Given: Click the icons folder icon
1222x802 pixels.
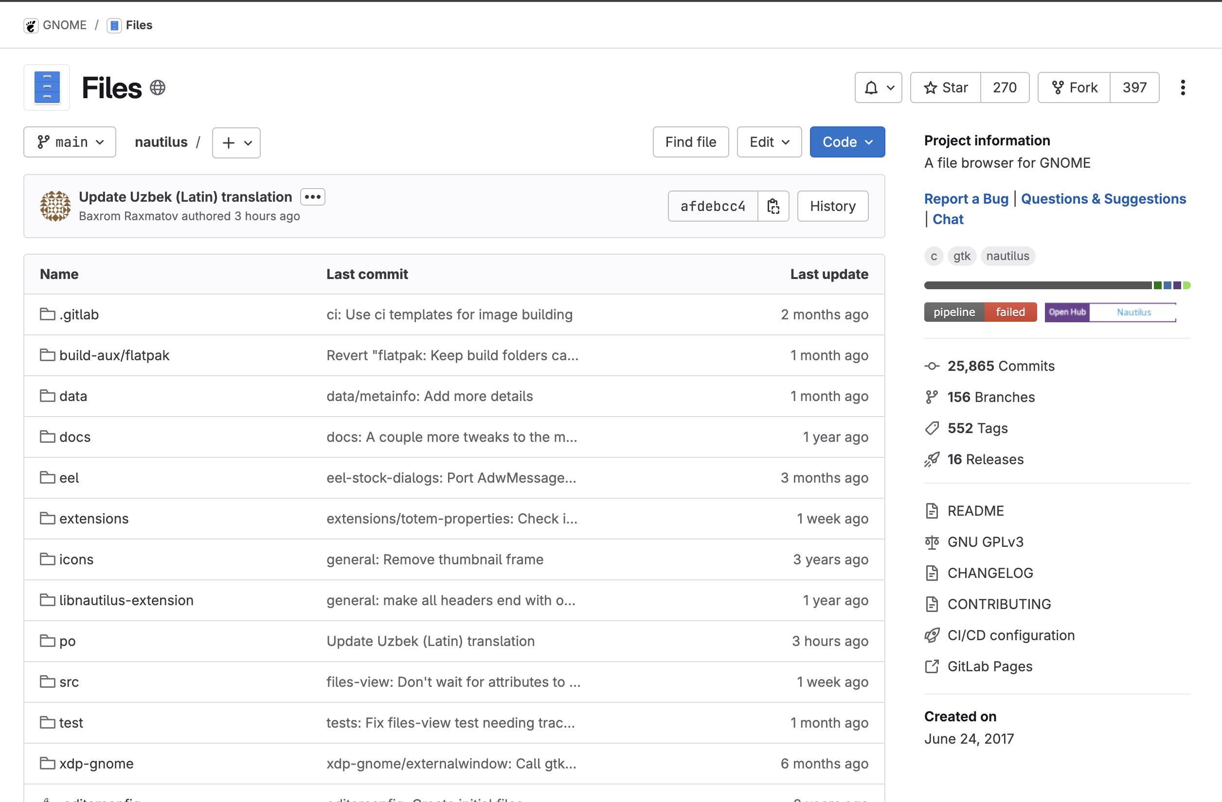Looking at the screenshot, I should [x=48, y=559].
